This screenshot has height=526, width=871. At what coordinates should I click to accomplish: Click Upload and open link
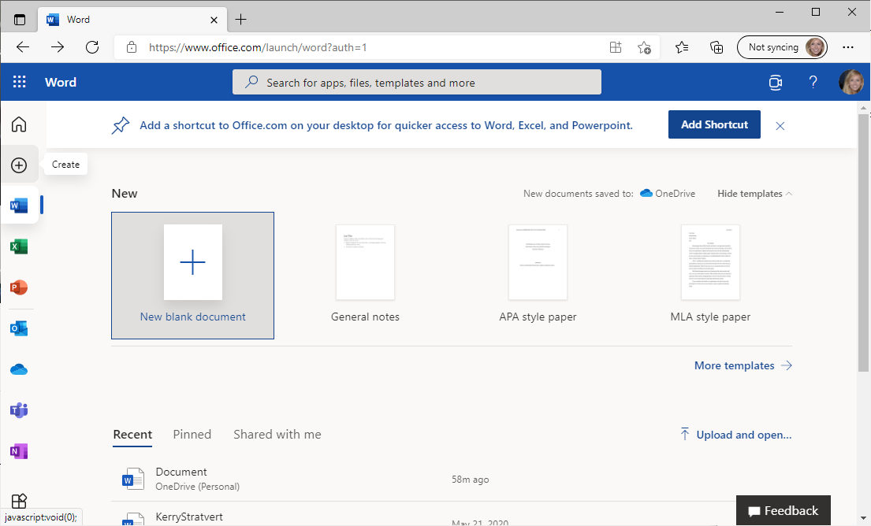click(x=735, y=435)
